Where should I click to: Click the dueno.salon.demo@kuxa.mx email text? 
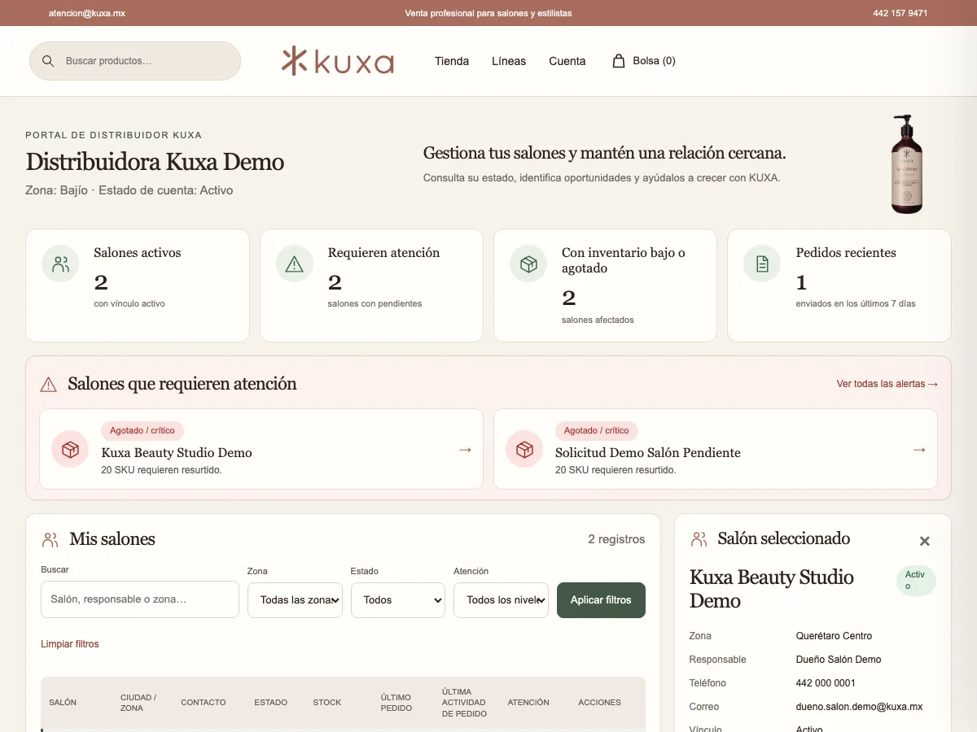859,707
